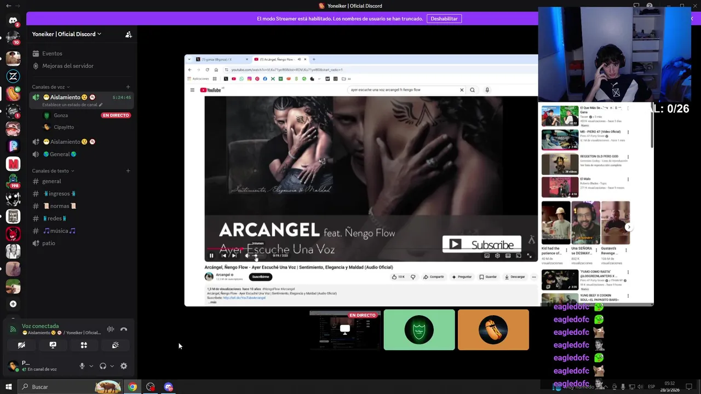Click the Compartir button

click(433, 277)
